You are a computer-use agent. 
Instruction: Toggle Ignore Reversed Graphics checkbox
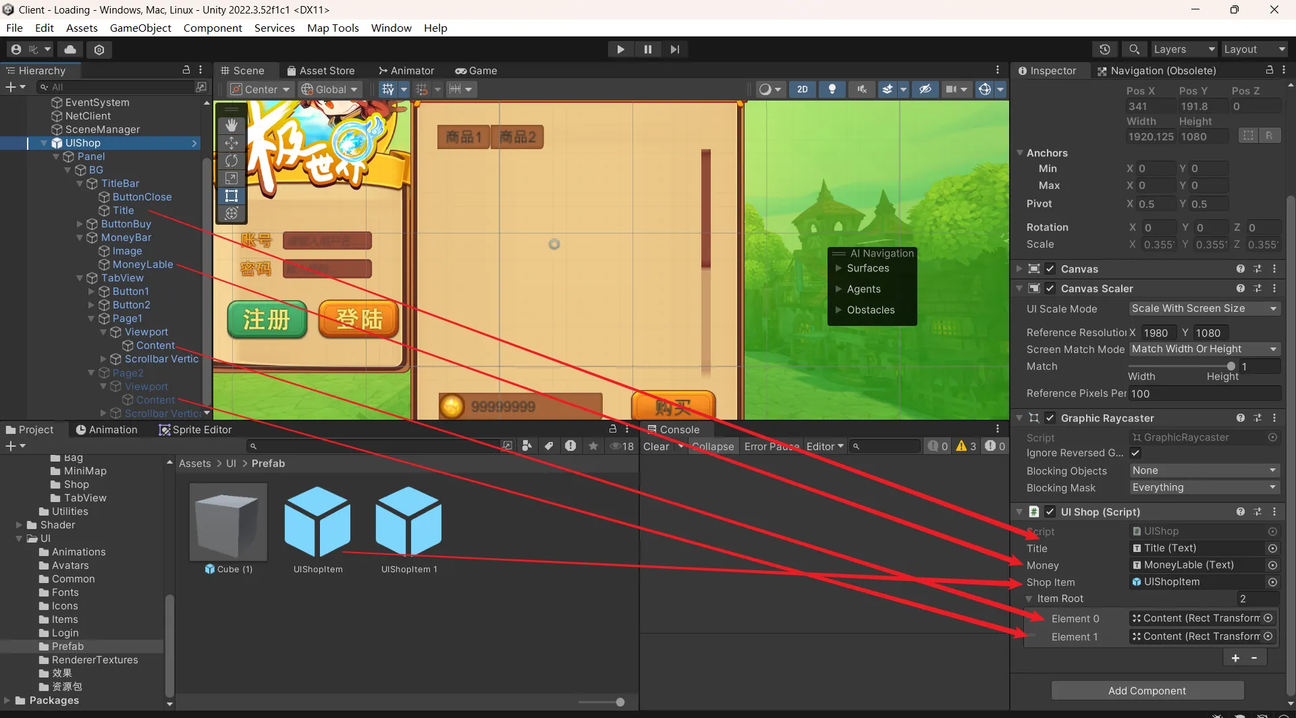1135,453
